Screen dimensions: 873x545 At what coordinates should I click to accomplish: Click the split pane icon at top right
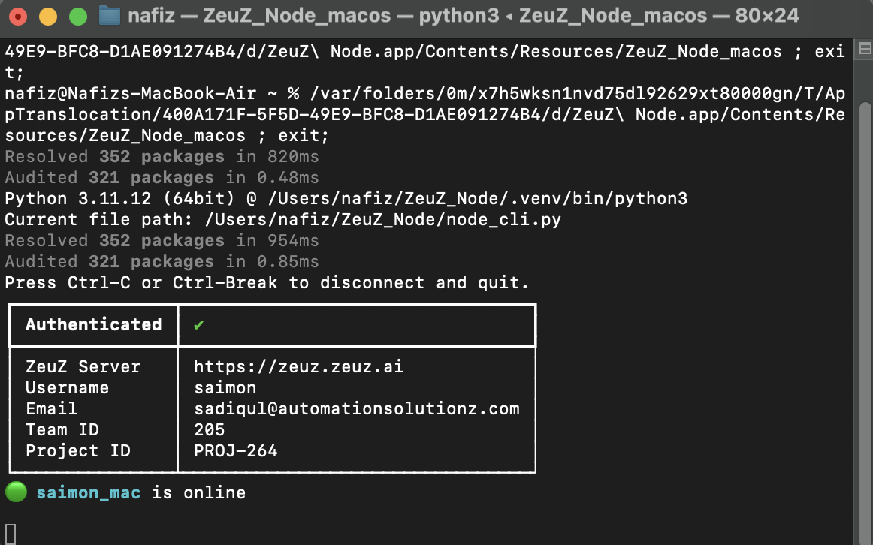[865, 49]
